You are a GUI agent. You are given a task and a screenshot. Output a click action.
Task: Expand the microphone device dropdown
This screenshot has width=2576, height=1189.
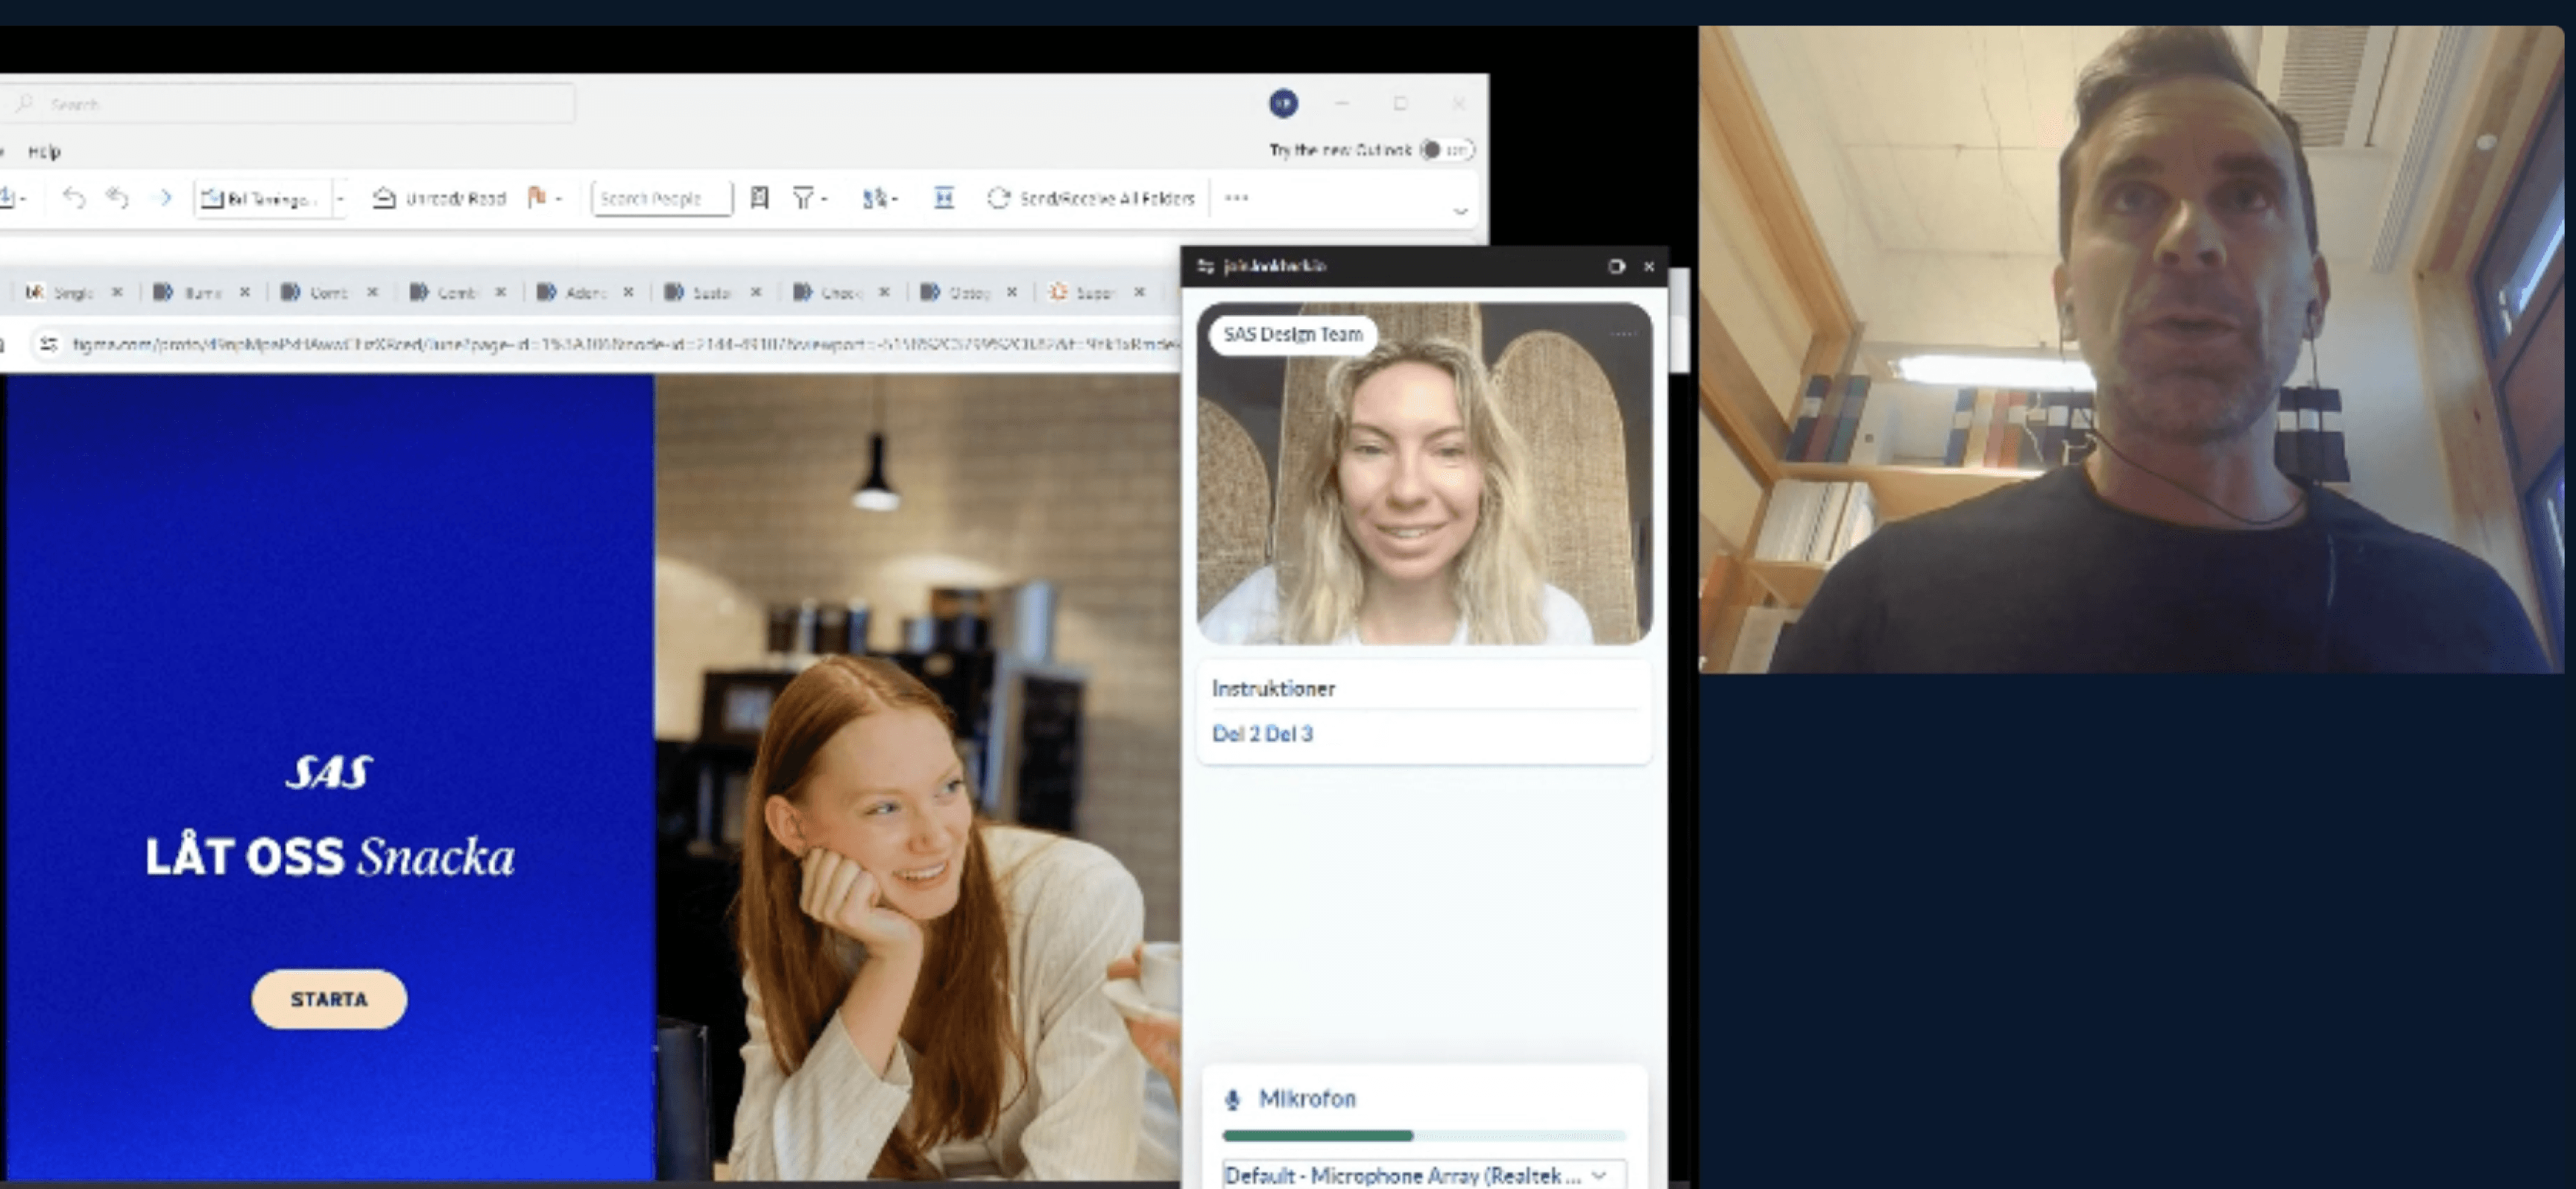click(x=1598, y=1175)
